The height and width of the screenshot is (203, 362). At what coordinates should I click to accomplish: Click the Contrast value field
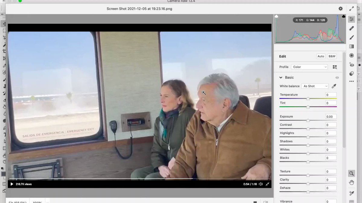[331, 125]
